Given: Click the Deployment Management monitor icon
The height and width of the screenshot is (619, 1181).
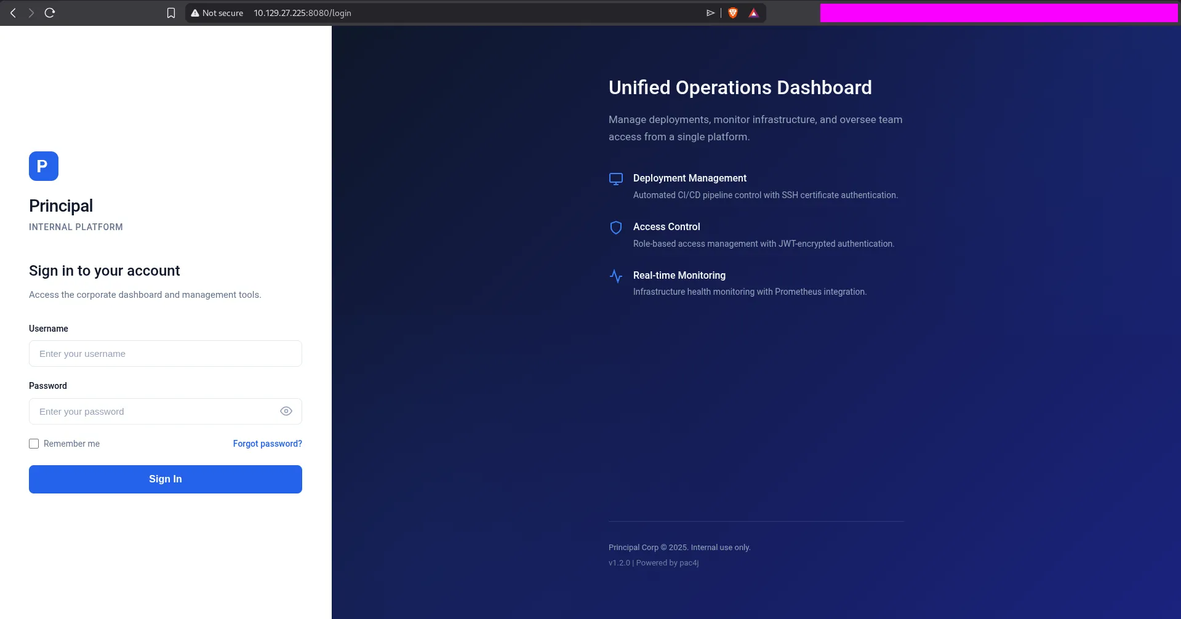Looking at the screenshot, I should click(x=615, y=179).
